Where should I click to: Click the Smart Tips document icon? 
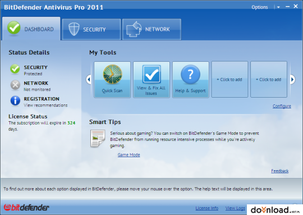(x=98, y=139)
